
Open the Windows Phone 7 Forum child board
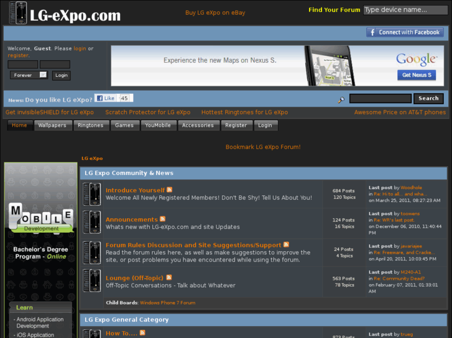167,303
